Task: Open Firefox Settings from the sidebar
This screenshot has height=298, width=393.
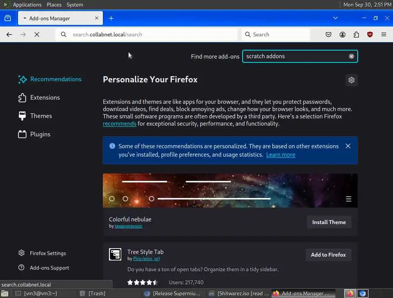Action: click(42, 253)
